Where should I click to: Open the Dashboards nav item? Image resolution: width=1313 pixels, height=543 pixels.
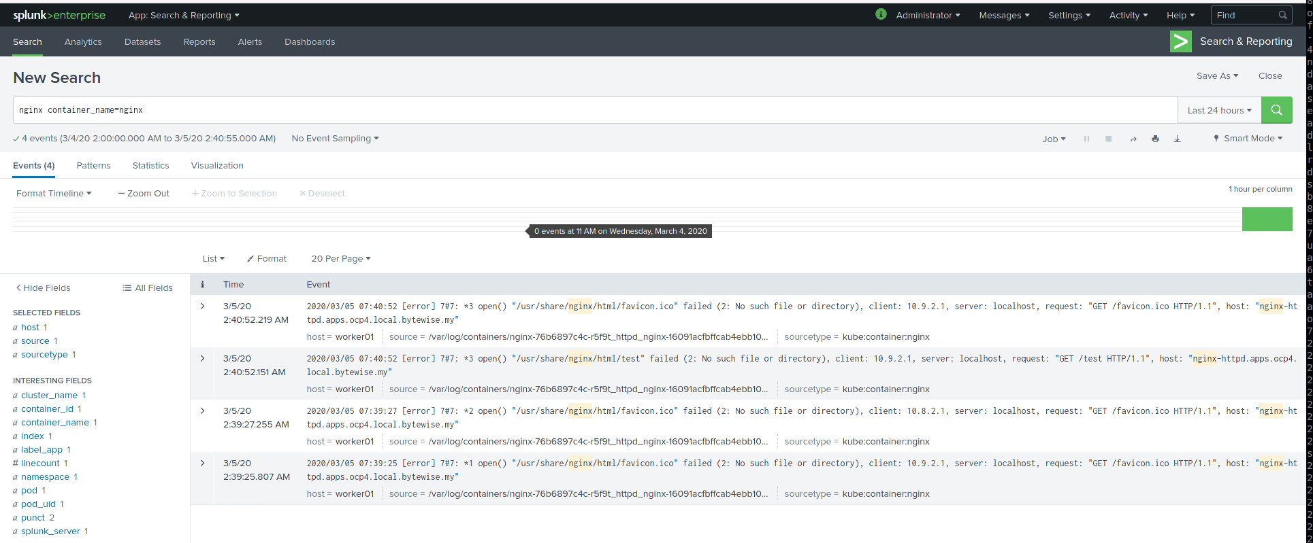tap(310, 41)
